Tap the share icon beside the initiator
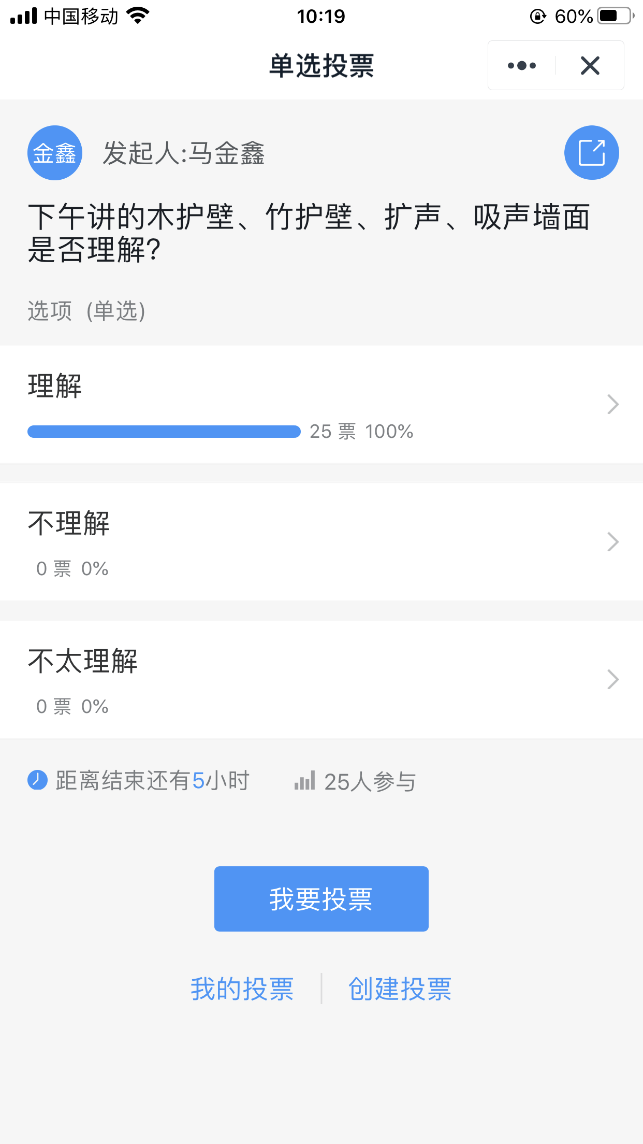This screenshot has width=643, height=1144. (x=591, y=153)
